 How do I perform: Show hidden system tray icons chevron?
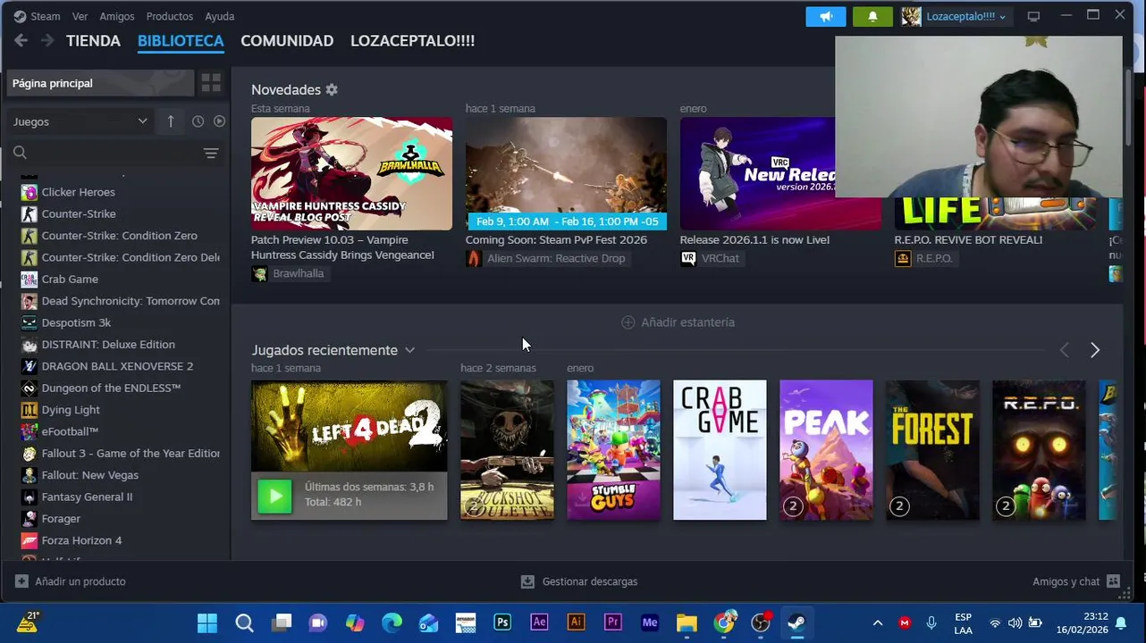click(x=878, y=622)
